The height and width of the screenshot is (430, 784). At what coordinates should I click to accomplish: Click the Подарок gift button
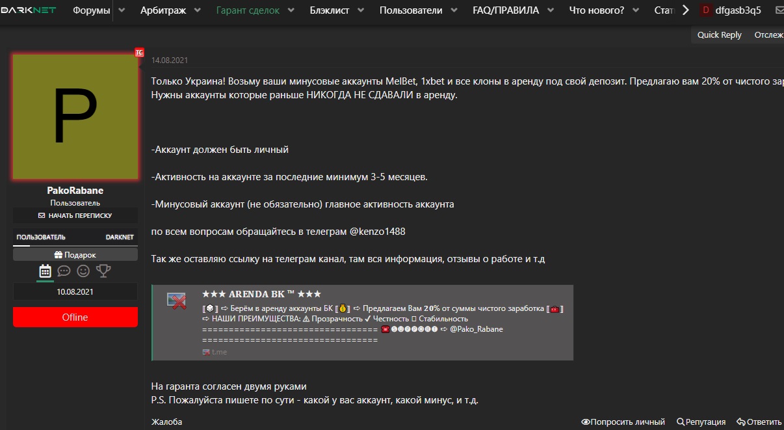tap(75, 255)
